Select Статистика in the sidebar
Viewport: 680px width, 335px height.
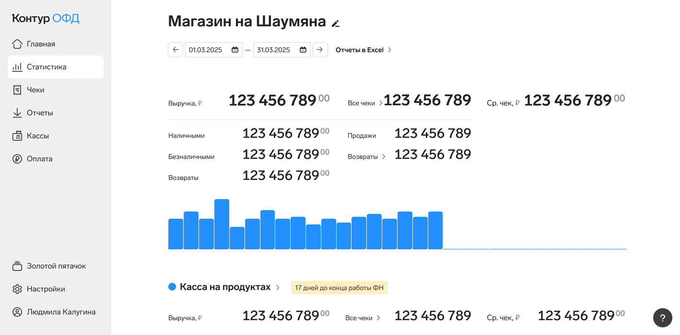point(47,67)
